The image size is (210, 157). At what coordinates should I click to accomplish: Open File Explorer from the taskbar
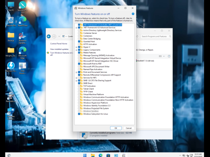pos(93,155)
